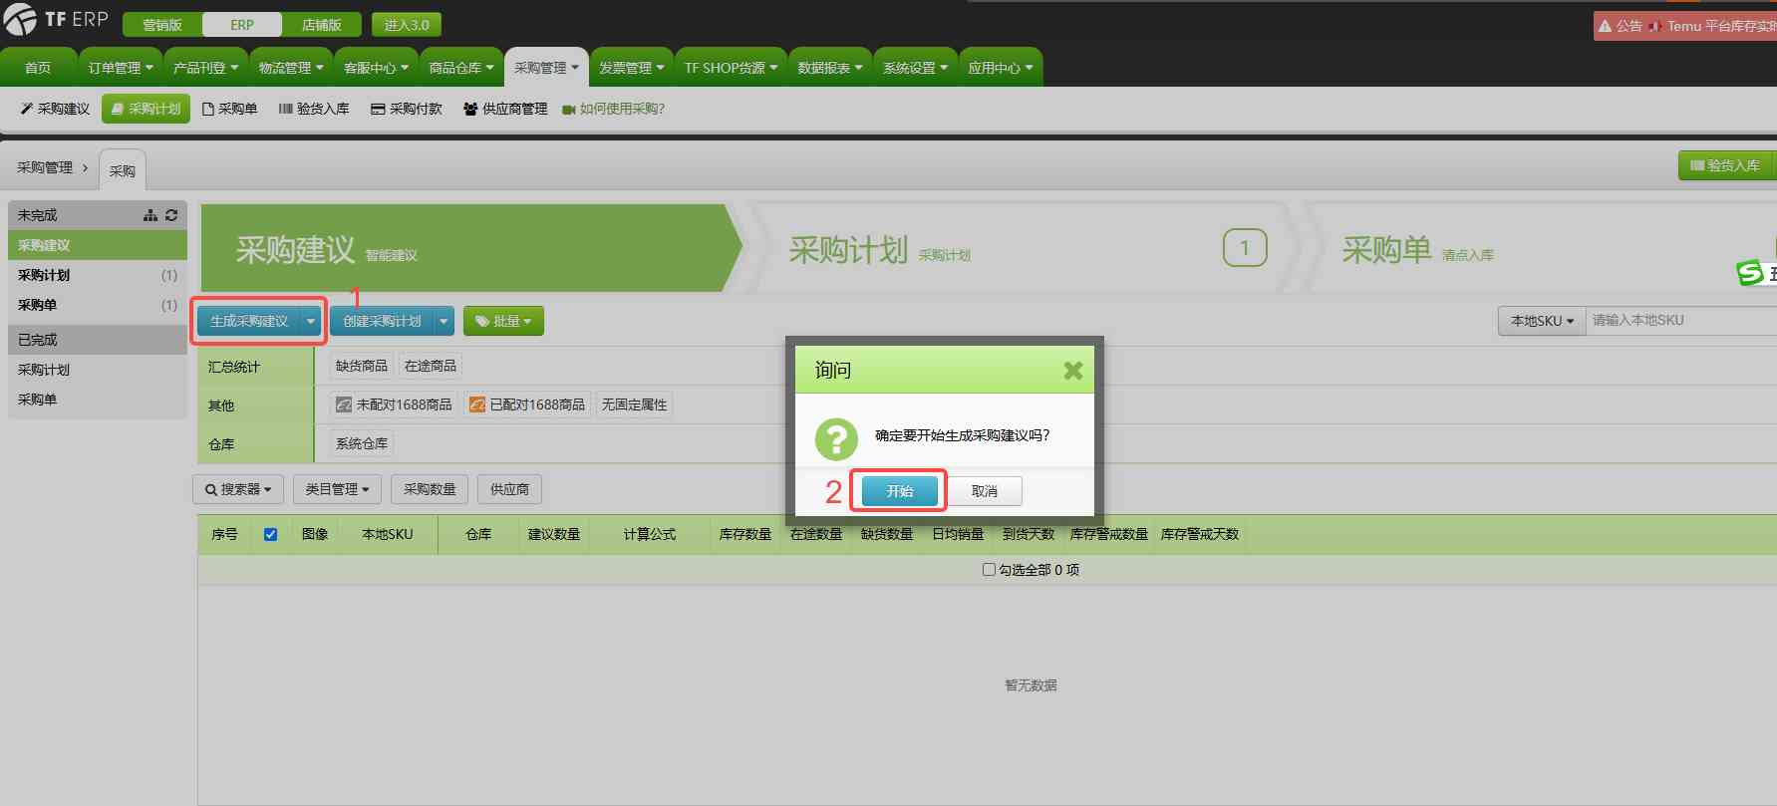Open 供应商管理 in the toolbar
The height and width of the screenshot is (806, 1777).
[505, 109]
